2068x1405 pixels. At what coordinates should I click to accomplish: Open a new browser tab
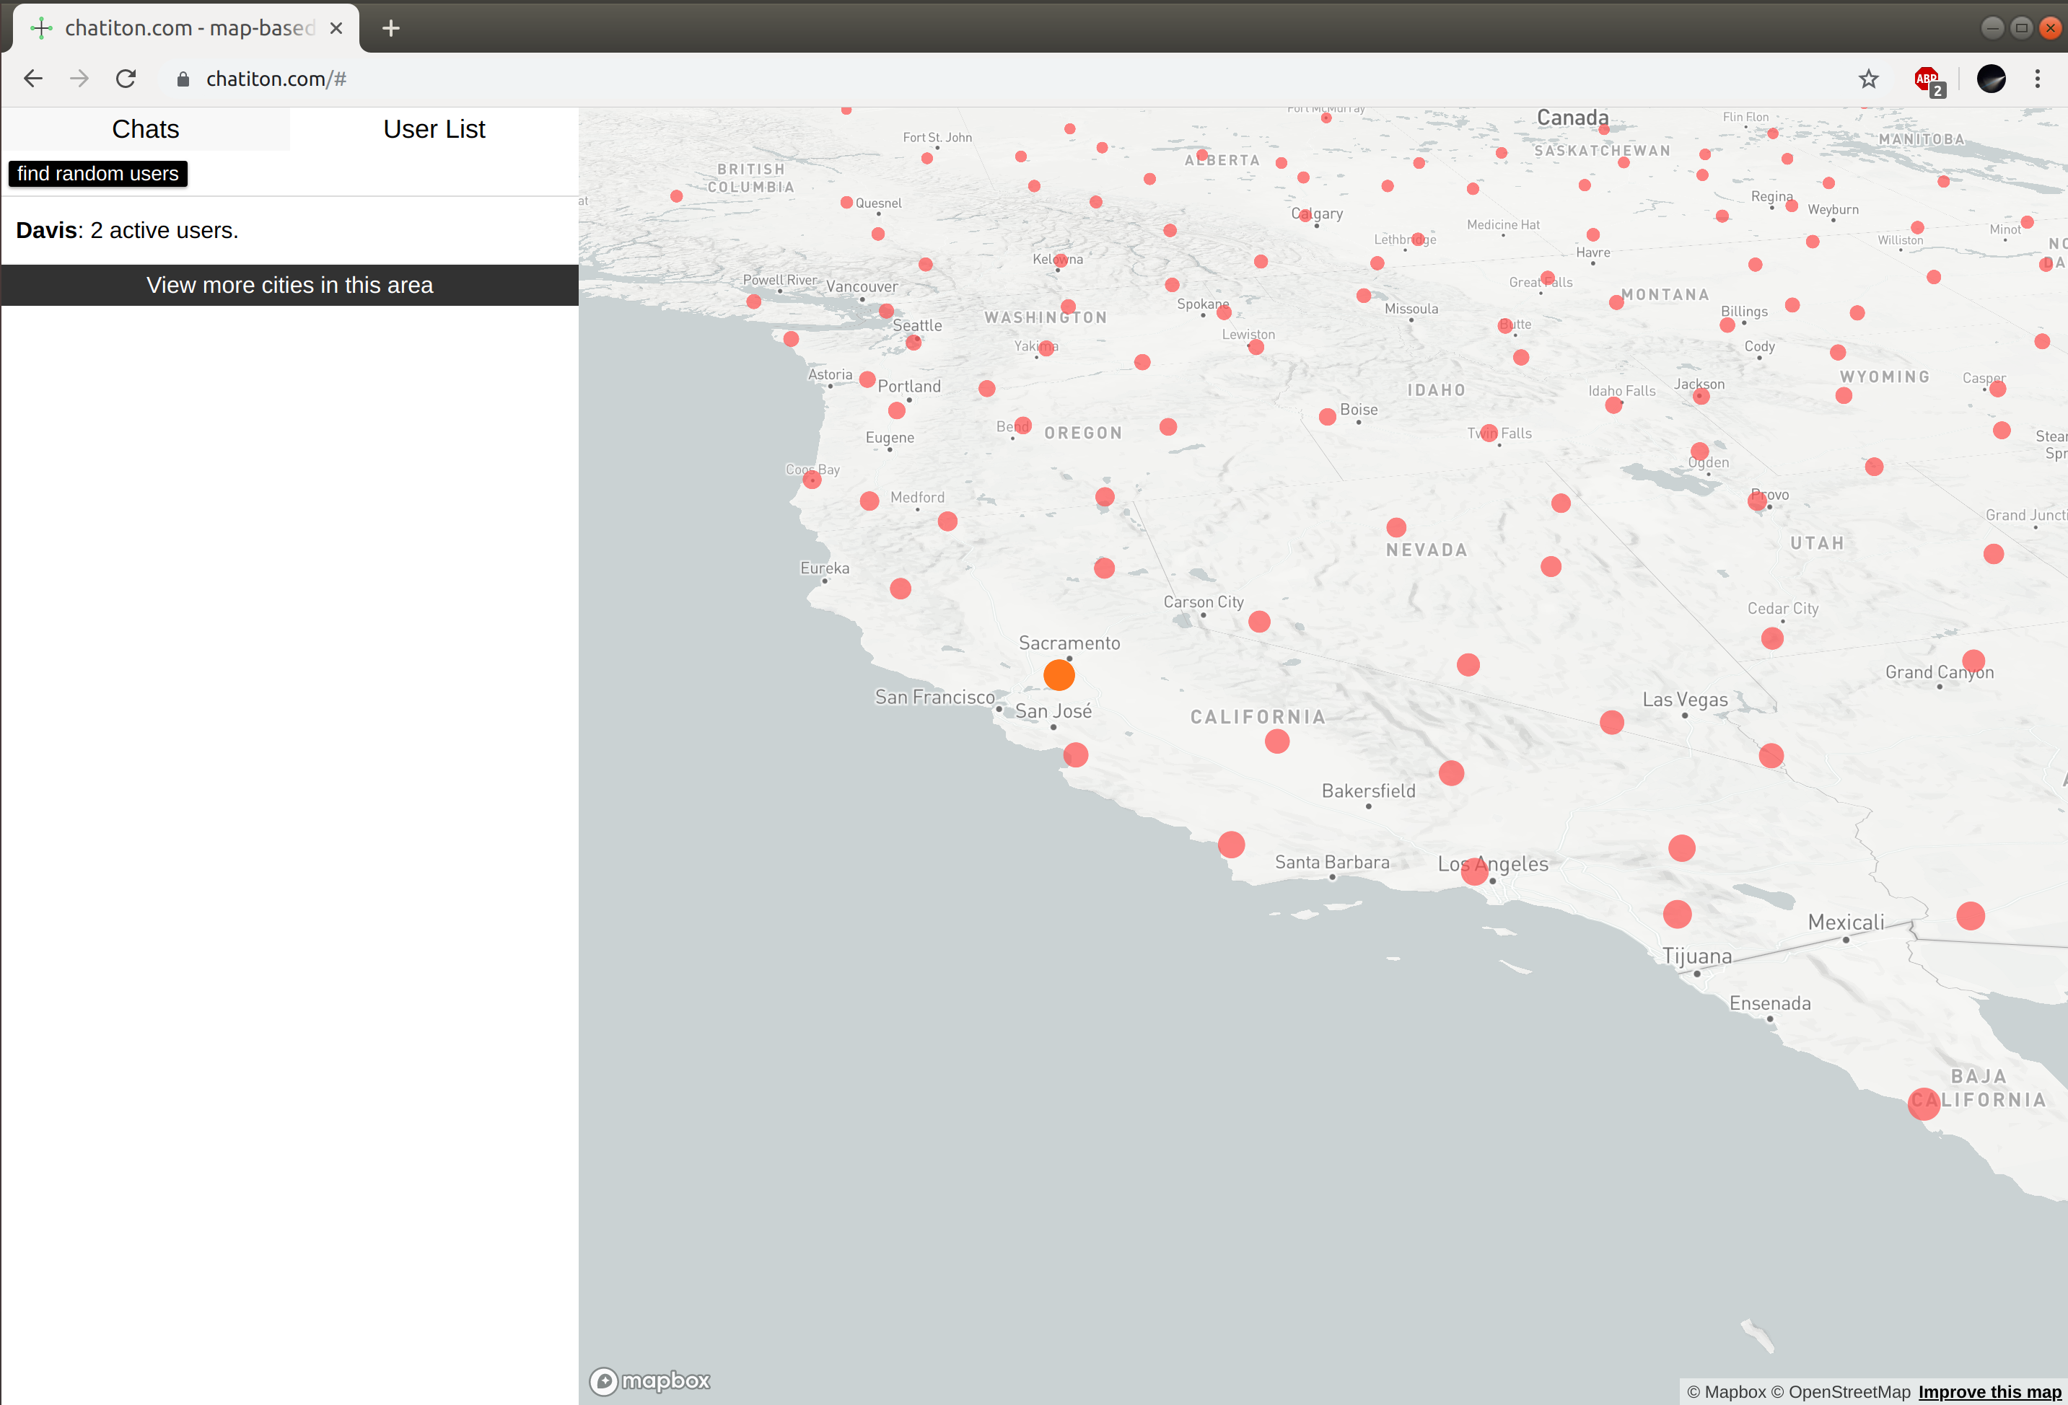tap(390, 28)
